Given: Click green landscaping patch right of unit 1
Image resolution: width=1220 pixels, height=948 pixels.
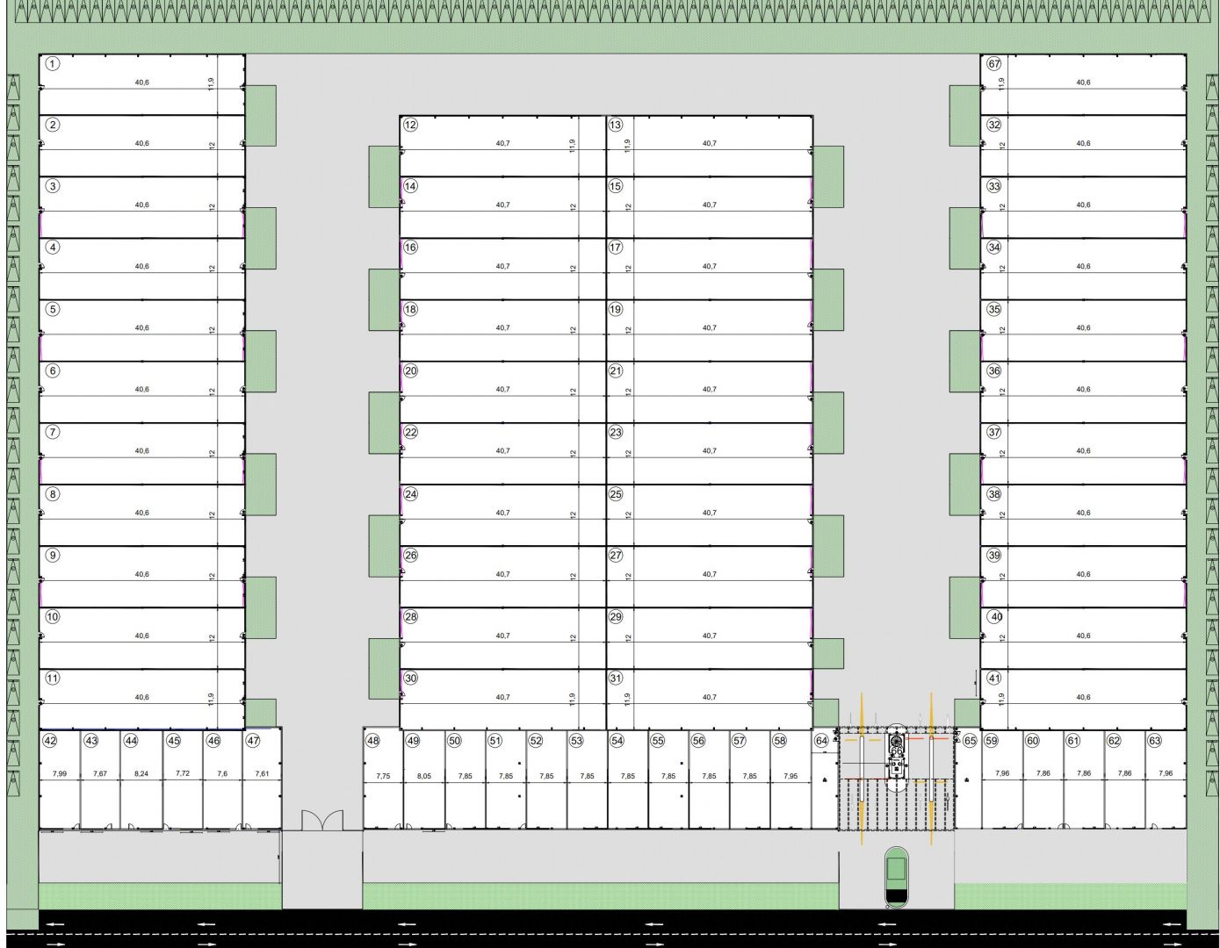Looking at the screenshot, I should (x=261, y=115).
